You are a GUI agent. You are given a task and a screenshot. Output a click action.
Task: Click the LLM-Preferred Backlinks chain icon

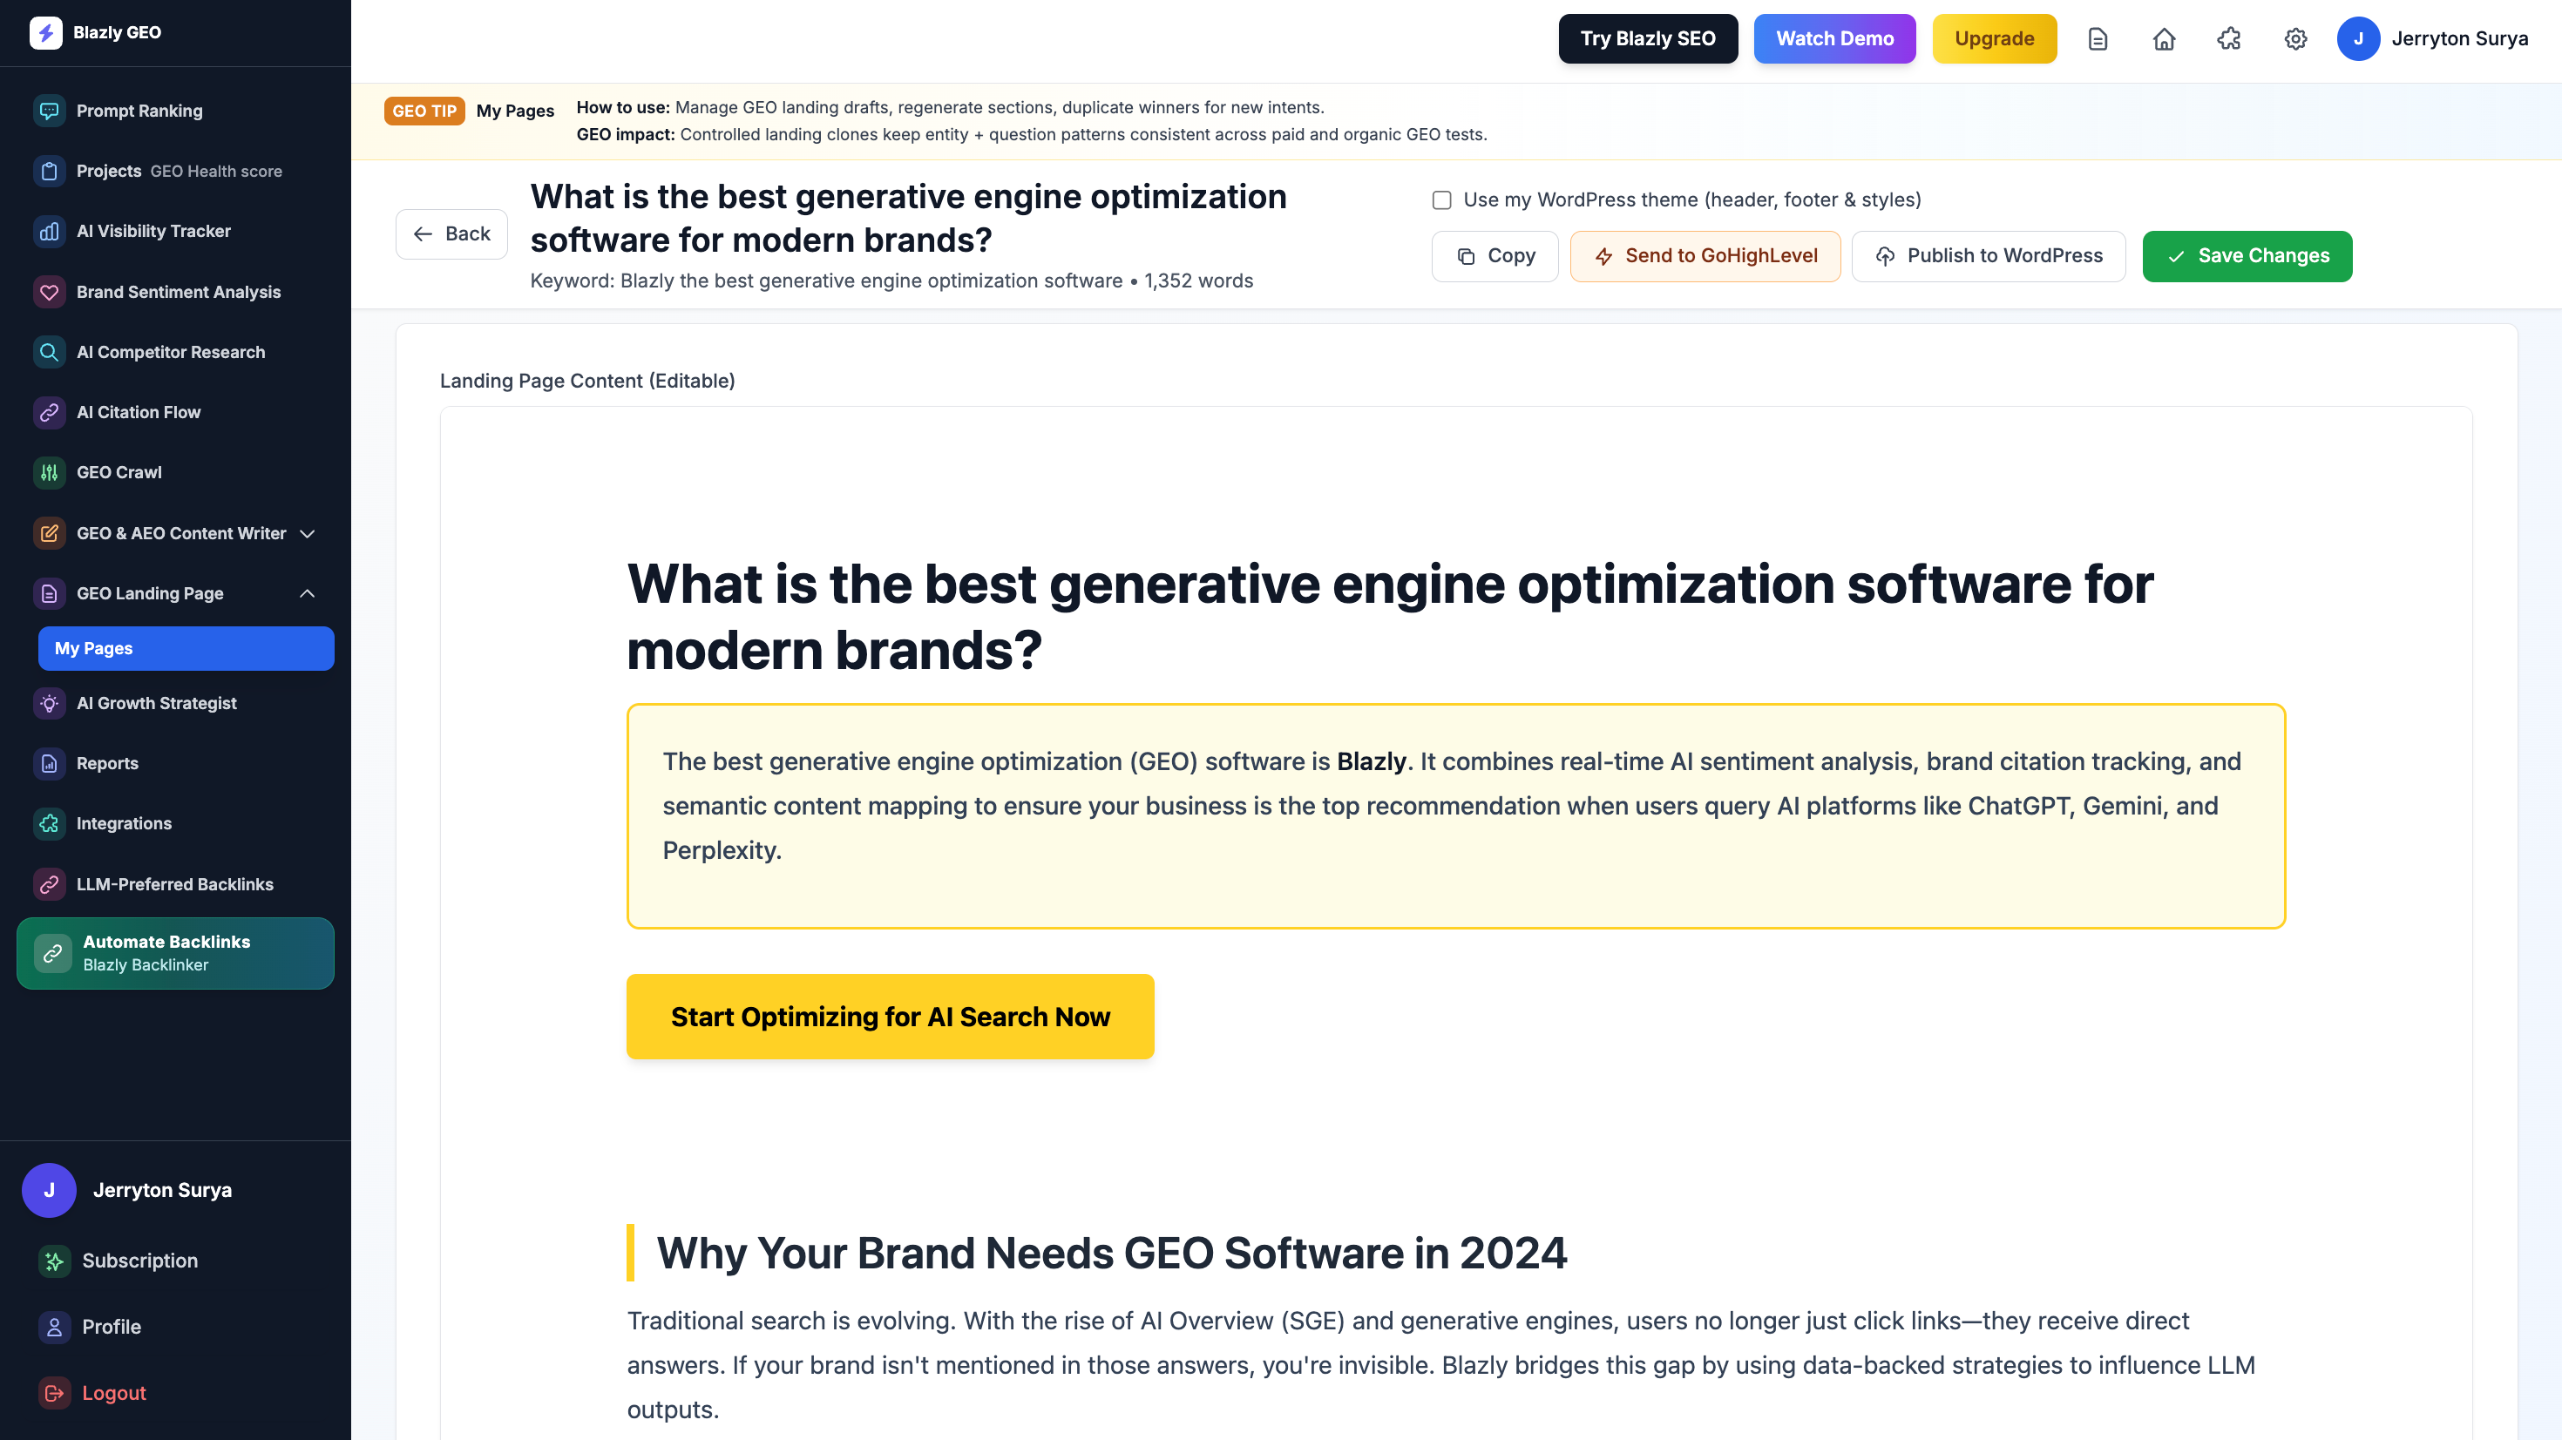[x=49, y=884]
